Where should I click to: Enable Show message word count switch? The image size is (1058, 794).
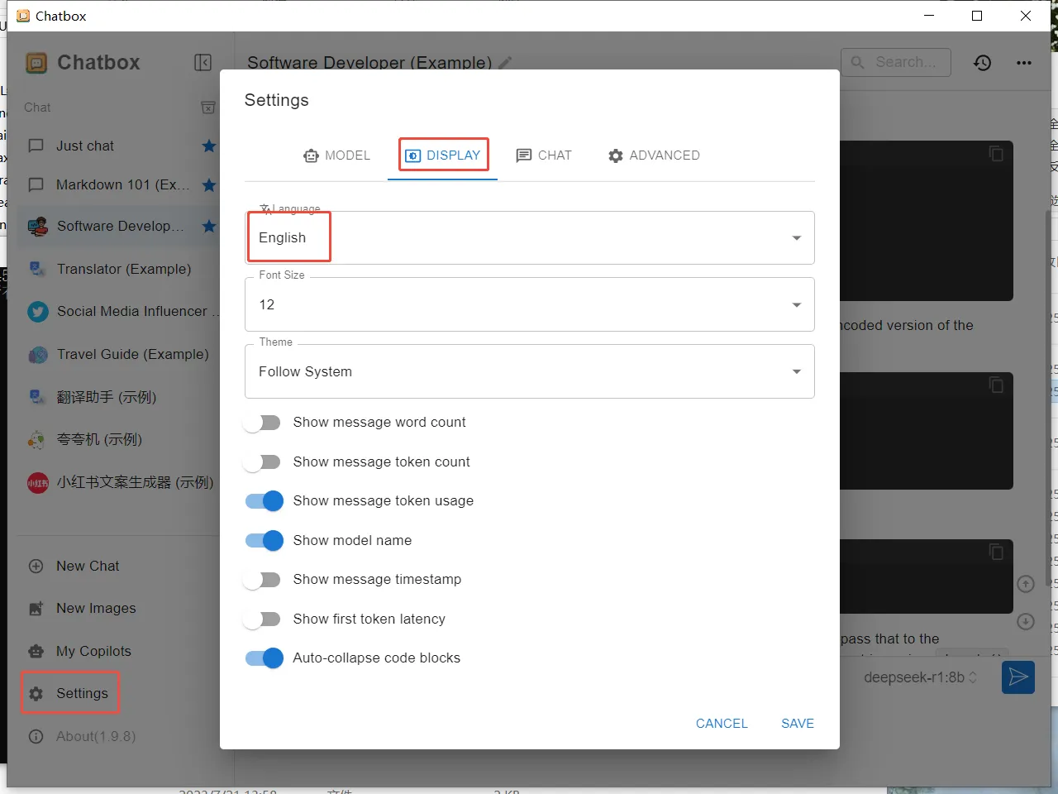coord(264,423)
